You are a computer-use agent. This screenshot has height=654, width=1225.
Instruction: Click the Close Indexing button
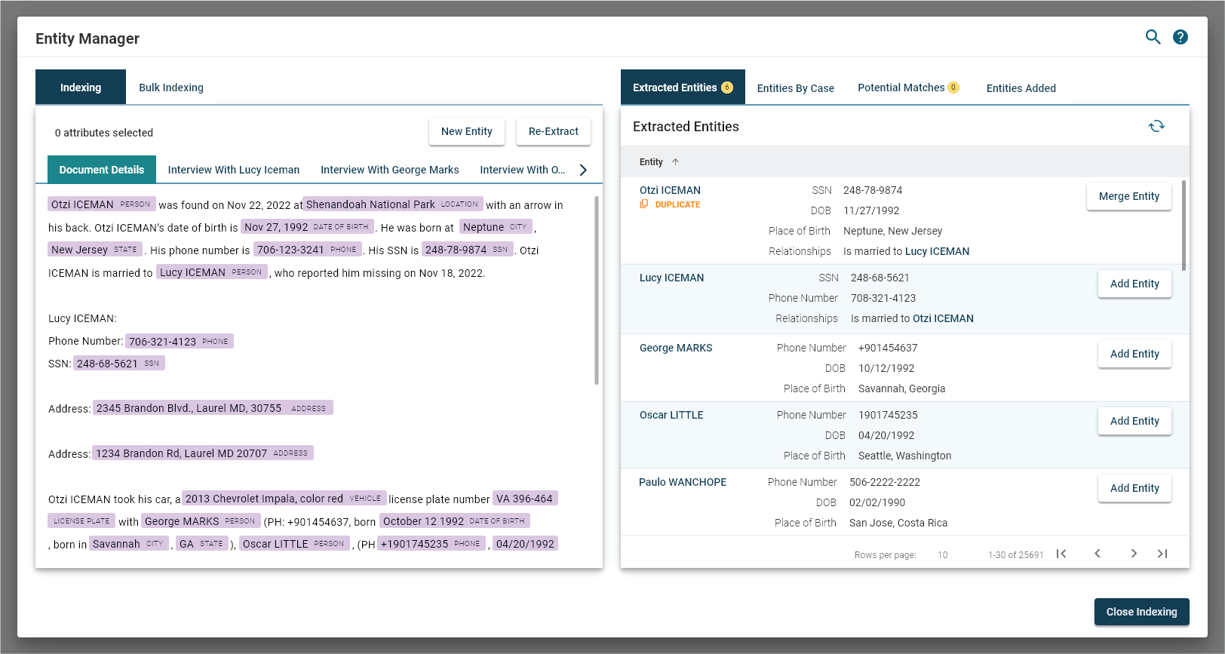pos(1141,612)
